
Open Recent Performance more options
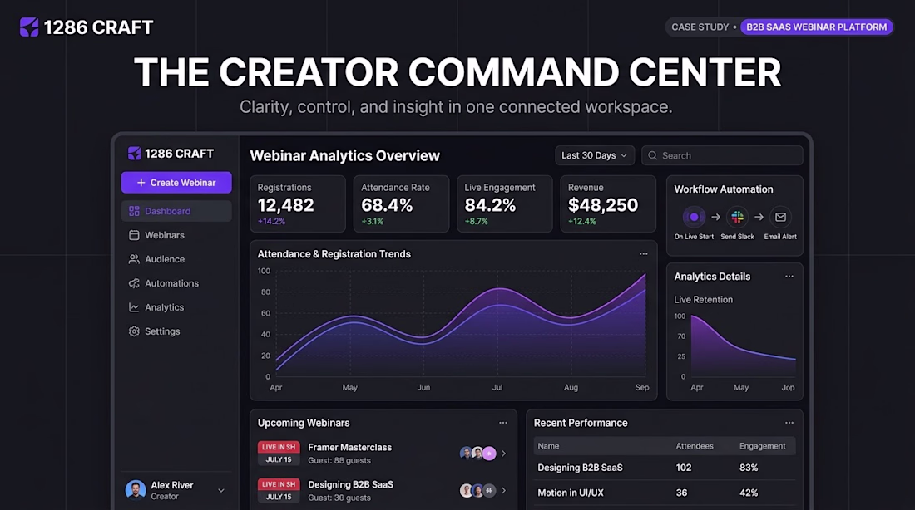click(789, 423)
